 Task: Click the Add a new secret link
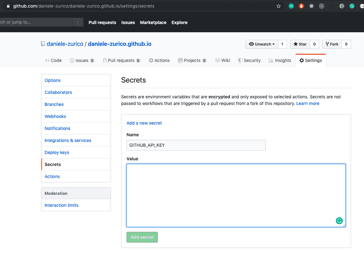coord(144,123)
